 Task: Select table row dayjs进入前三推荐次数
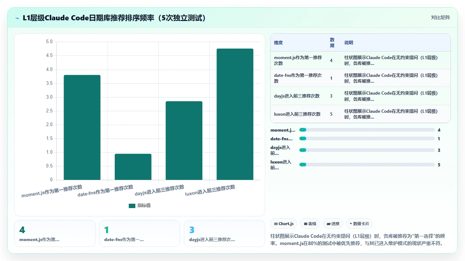[360, 96]
